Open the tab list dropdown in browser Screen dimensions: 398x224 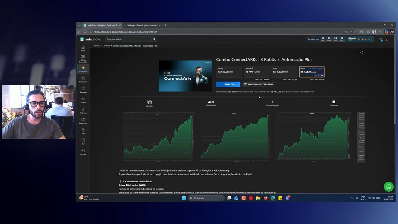coord(79,25)
